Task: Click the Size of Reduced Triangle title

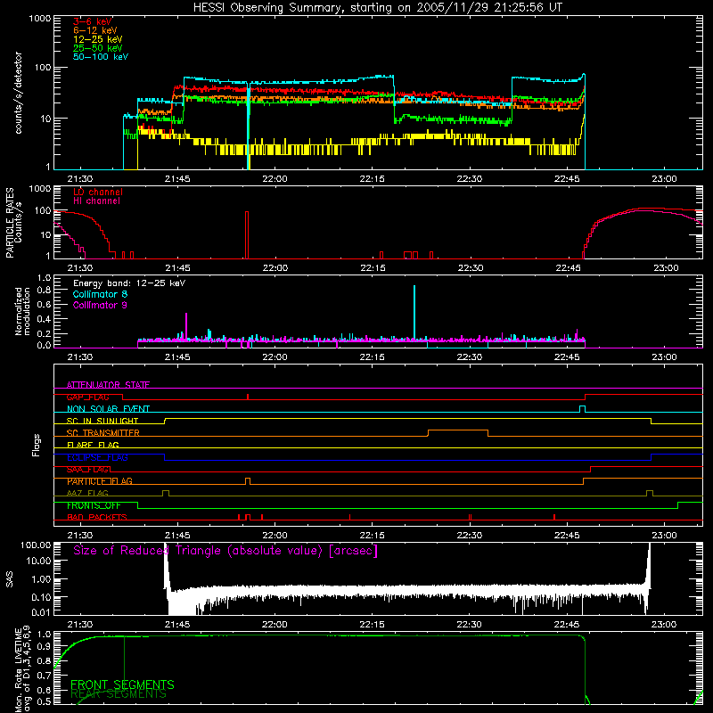Action: tap(225, 551)
